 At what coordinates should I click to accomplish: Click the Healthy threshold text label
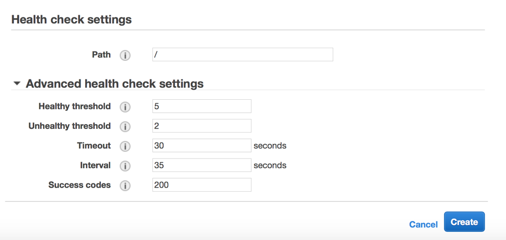point(74,106)
